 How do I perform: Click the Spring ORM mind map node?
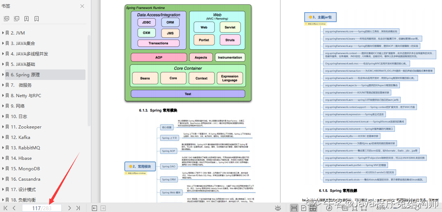pos(169,179)
